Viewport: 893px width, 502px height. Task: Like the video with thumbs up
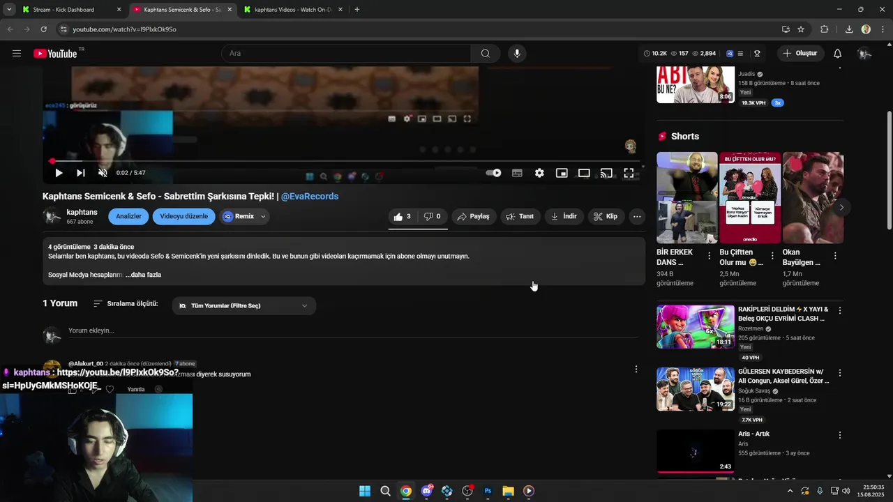click(x=403, y=217)
